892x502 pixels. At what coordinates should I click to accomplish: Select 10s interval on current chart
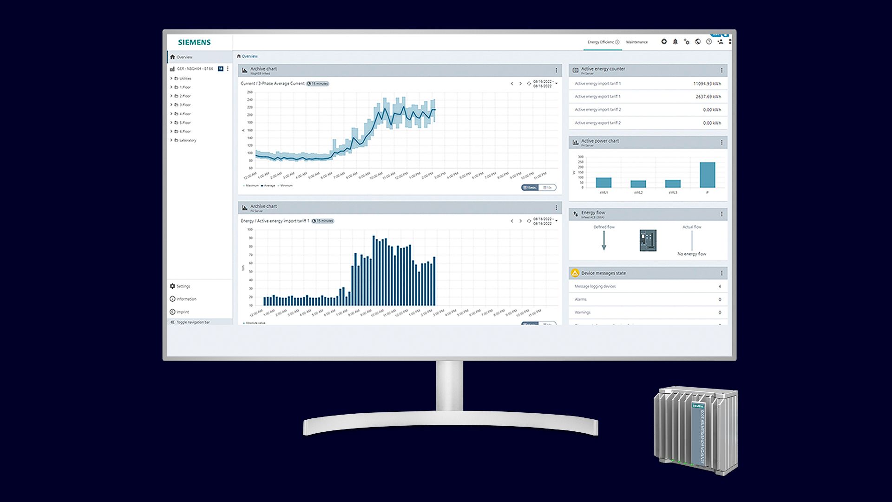coord(547,187)
